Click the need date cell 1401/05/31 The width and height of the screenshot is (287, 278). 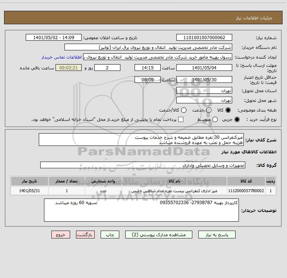pyautogui.click(x=29, y=191)
